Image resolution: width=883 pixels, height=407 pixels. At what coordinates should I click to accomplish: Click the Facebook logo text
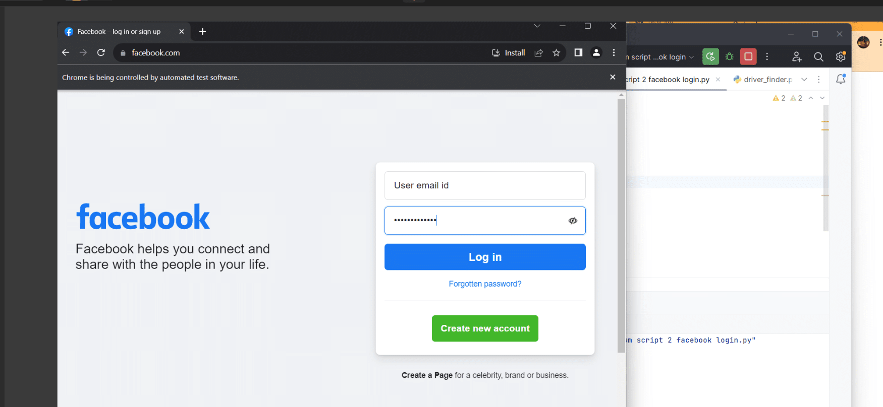pyautogui.click(x=143, y=217)
